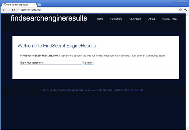Image resolution: width=189 pixels, height=130 pixels.
Task: Maximize the browser window
Action: point(179,1)
